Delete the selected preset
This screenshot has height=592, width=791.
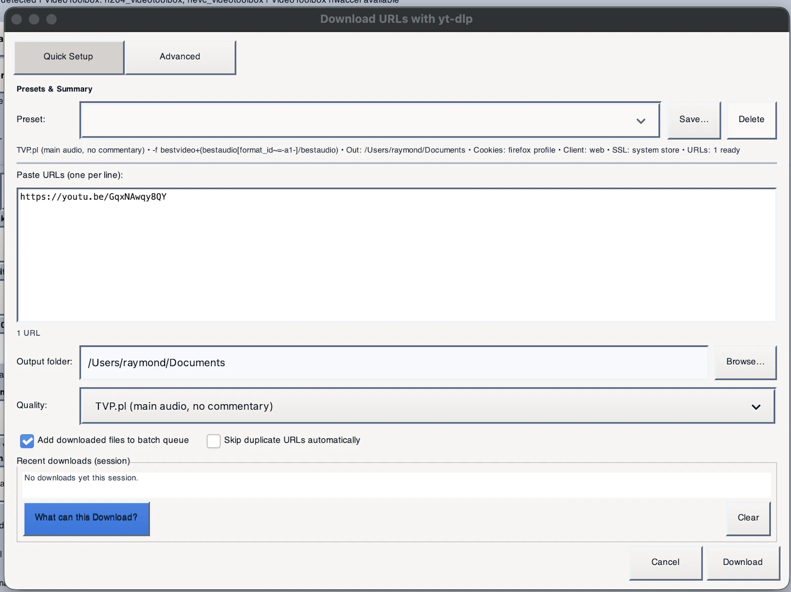tap(751, 120)
